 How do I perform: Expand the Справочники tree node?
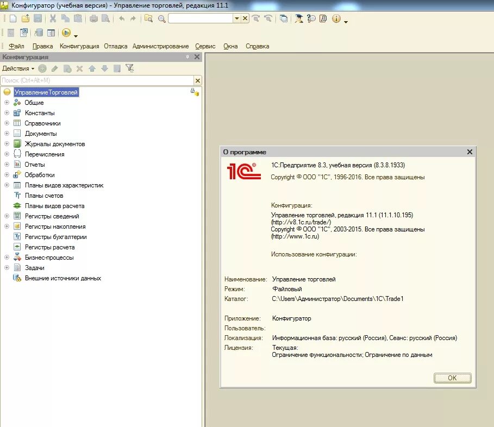pos(7,123)
